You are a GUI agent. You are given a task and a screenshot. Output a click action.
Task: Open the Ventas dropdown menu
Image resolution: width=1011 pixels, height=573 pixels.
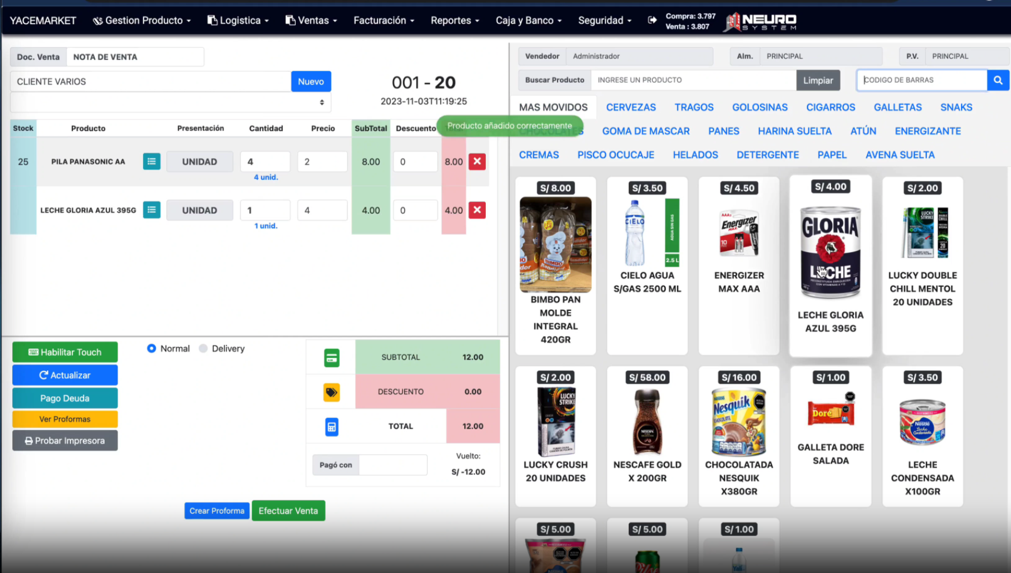coord(312,21)
